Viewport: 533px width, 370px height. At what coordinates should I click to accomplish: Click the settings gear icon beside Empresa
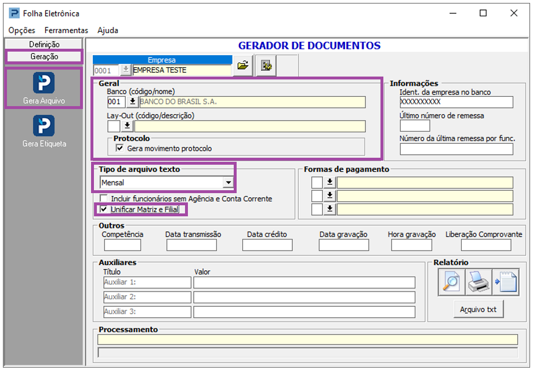(266, 66)
